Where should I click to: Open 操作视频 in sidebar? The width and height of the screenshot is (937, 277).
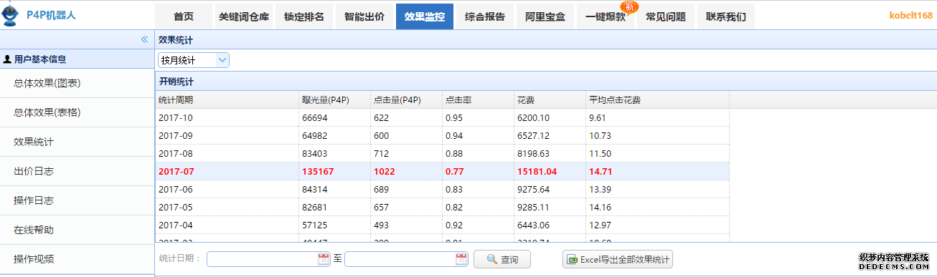(x=77, y=259)
